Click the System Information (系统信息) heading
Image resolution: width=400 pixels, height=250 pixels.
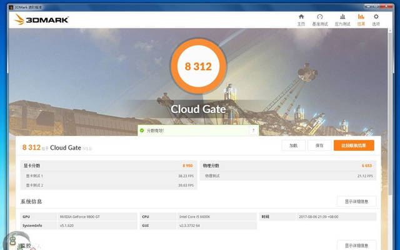[x=31, y=201]
